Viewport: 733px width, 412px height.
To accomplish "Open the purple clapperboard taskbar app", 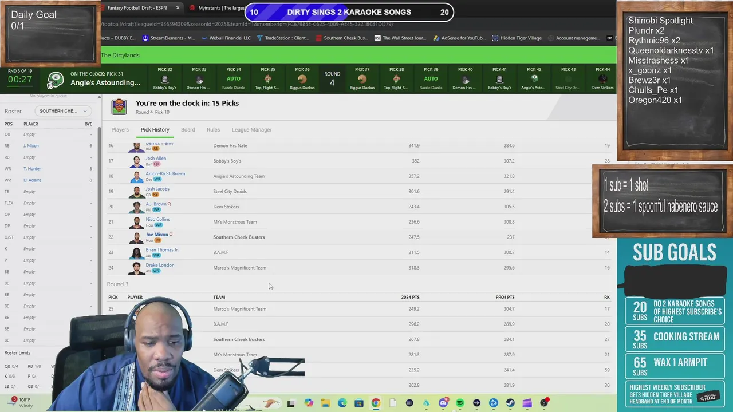I will pyautogui.click(x=527, y=403).
